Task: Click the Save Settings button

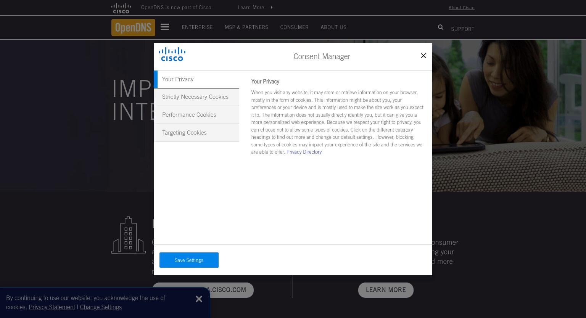Action: pos(189,260)
